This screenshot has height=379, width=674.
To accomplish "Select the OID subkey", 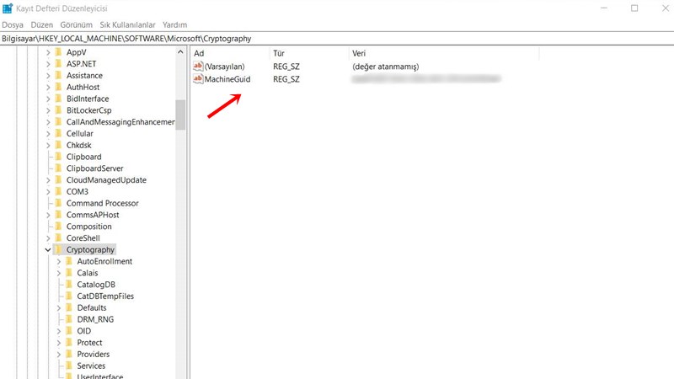I will coord(83,331).
